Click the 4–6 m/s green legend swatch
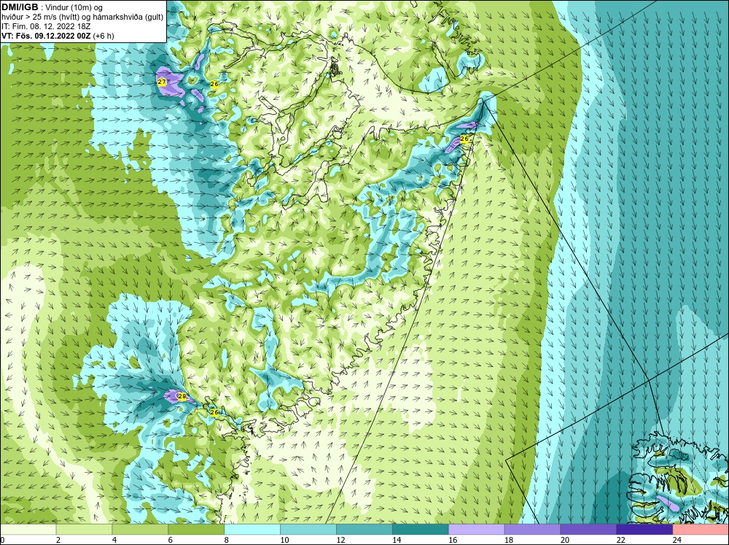This screenshot has height=545, width=729. (x=140, y=529)
